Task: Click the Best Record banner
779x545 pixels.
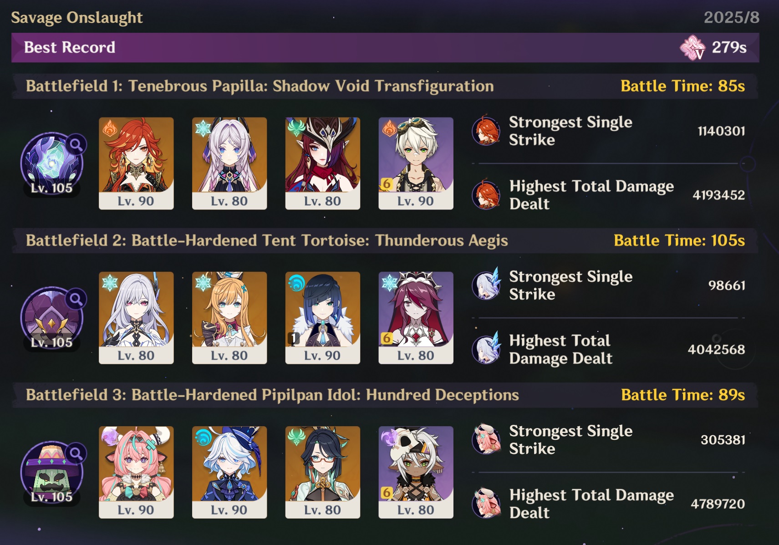Action: click(x=385, y=47)
